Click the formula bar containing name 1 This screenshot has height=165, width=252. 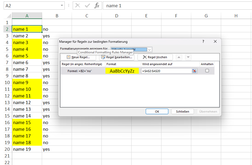(177, 6)
